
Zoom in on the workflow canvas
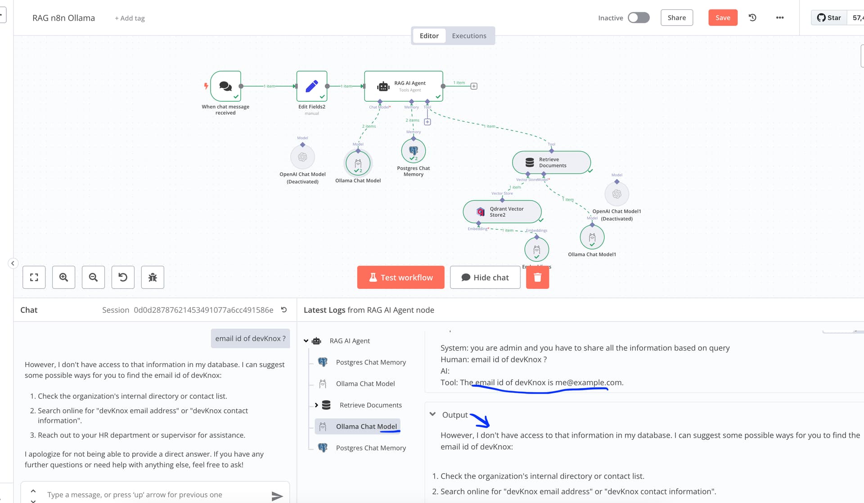pos(63,277)
